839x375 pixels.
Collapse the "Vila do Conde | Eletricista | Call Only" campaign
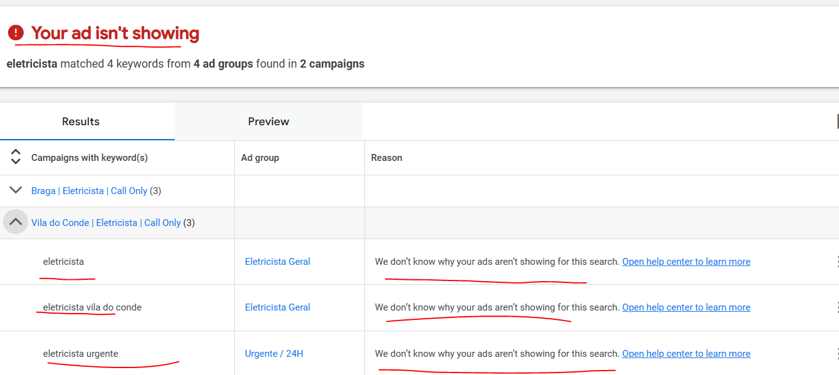pyautogui.click(x=15, y=222)
